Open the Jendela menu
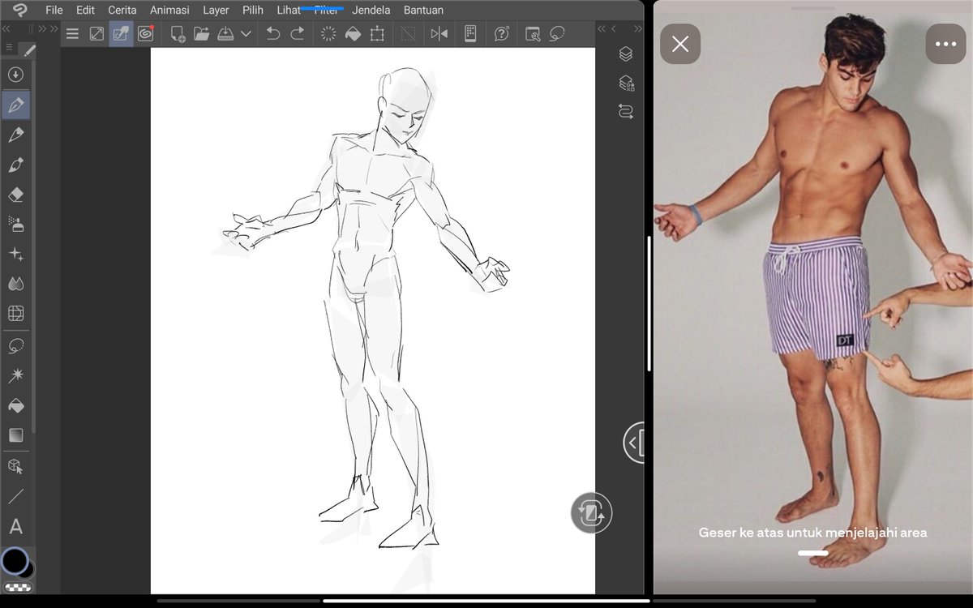 371,11
